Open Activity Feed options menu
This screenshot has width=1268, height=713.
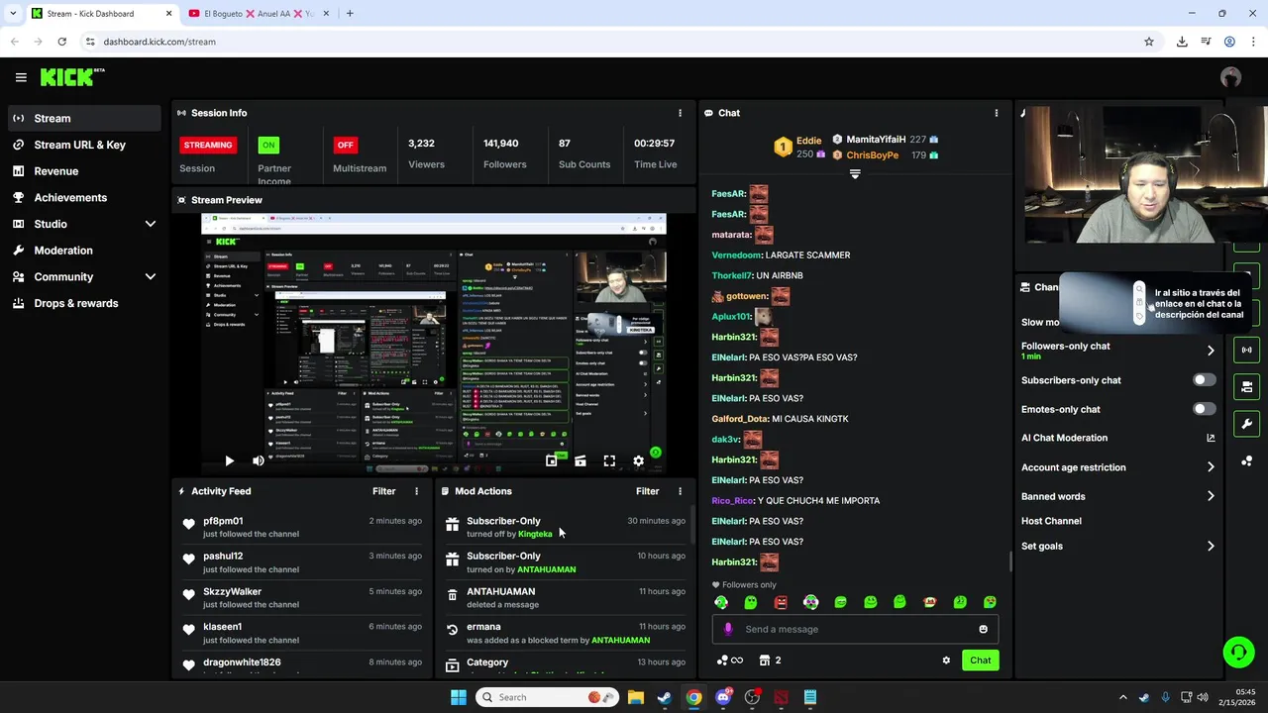coord(416,491)
